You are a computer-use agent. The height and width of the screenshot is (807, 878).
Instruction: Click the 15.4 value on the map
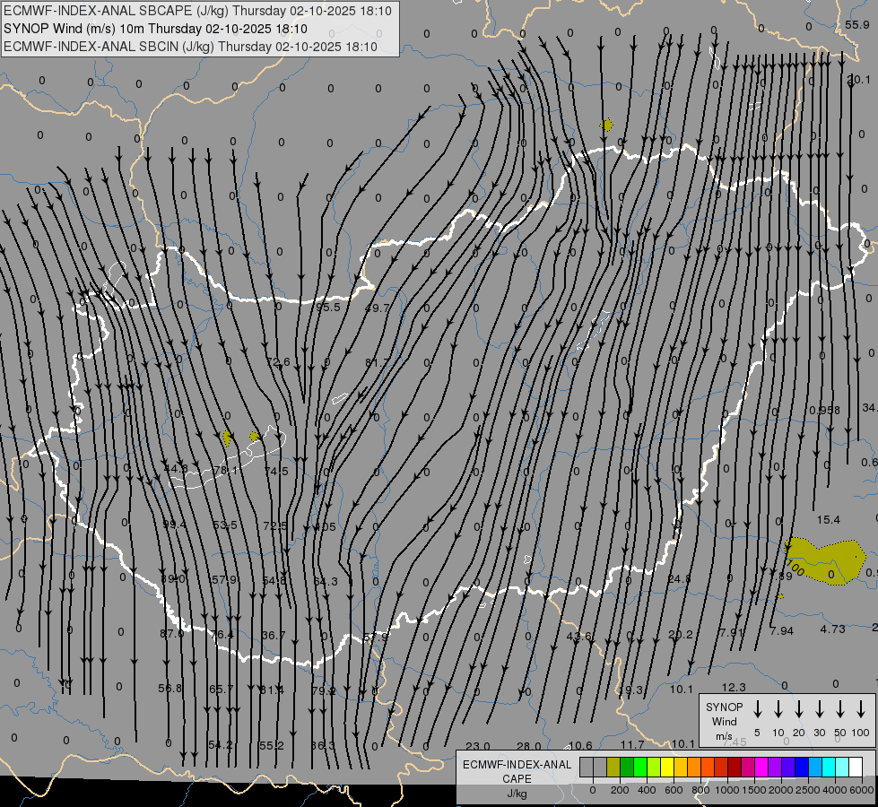point(828,520)
